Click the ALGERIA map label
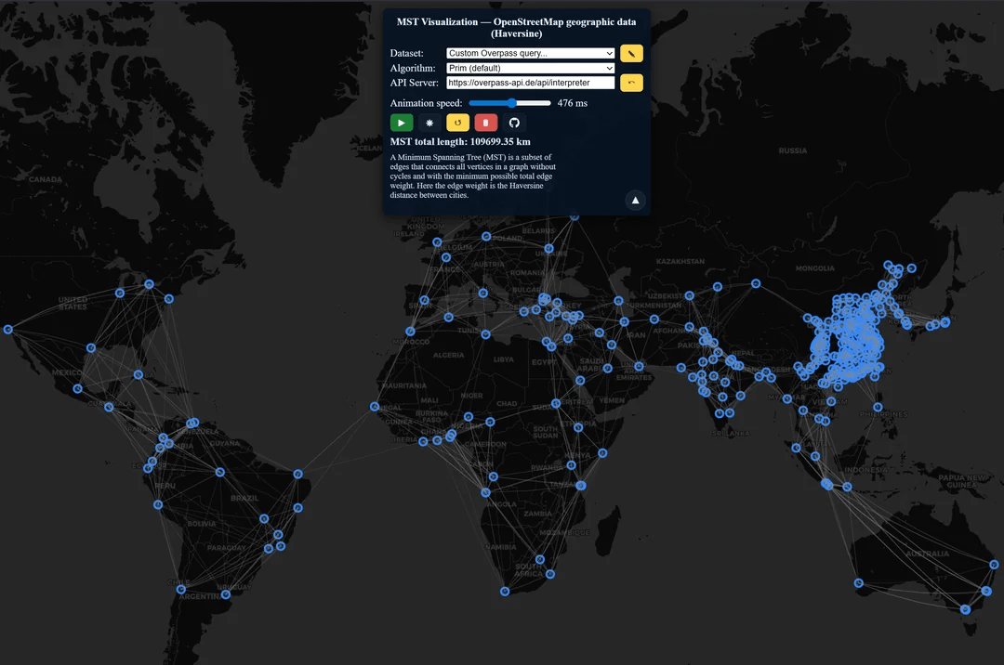 coord(448,355)
